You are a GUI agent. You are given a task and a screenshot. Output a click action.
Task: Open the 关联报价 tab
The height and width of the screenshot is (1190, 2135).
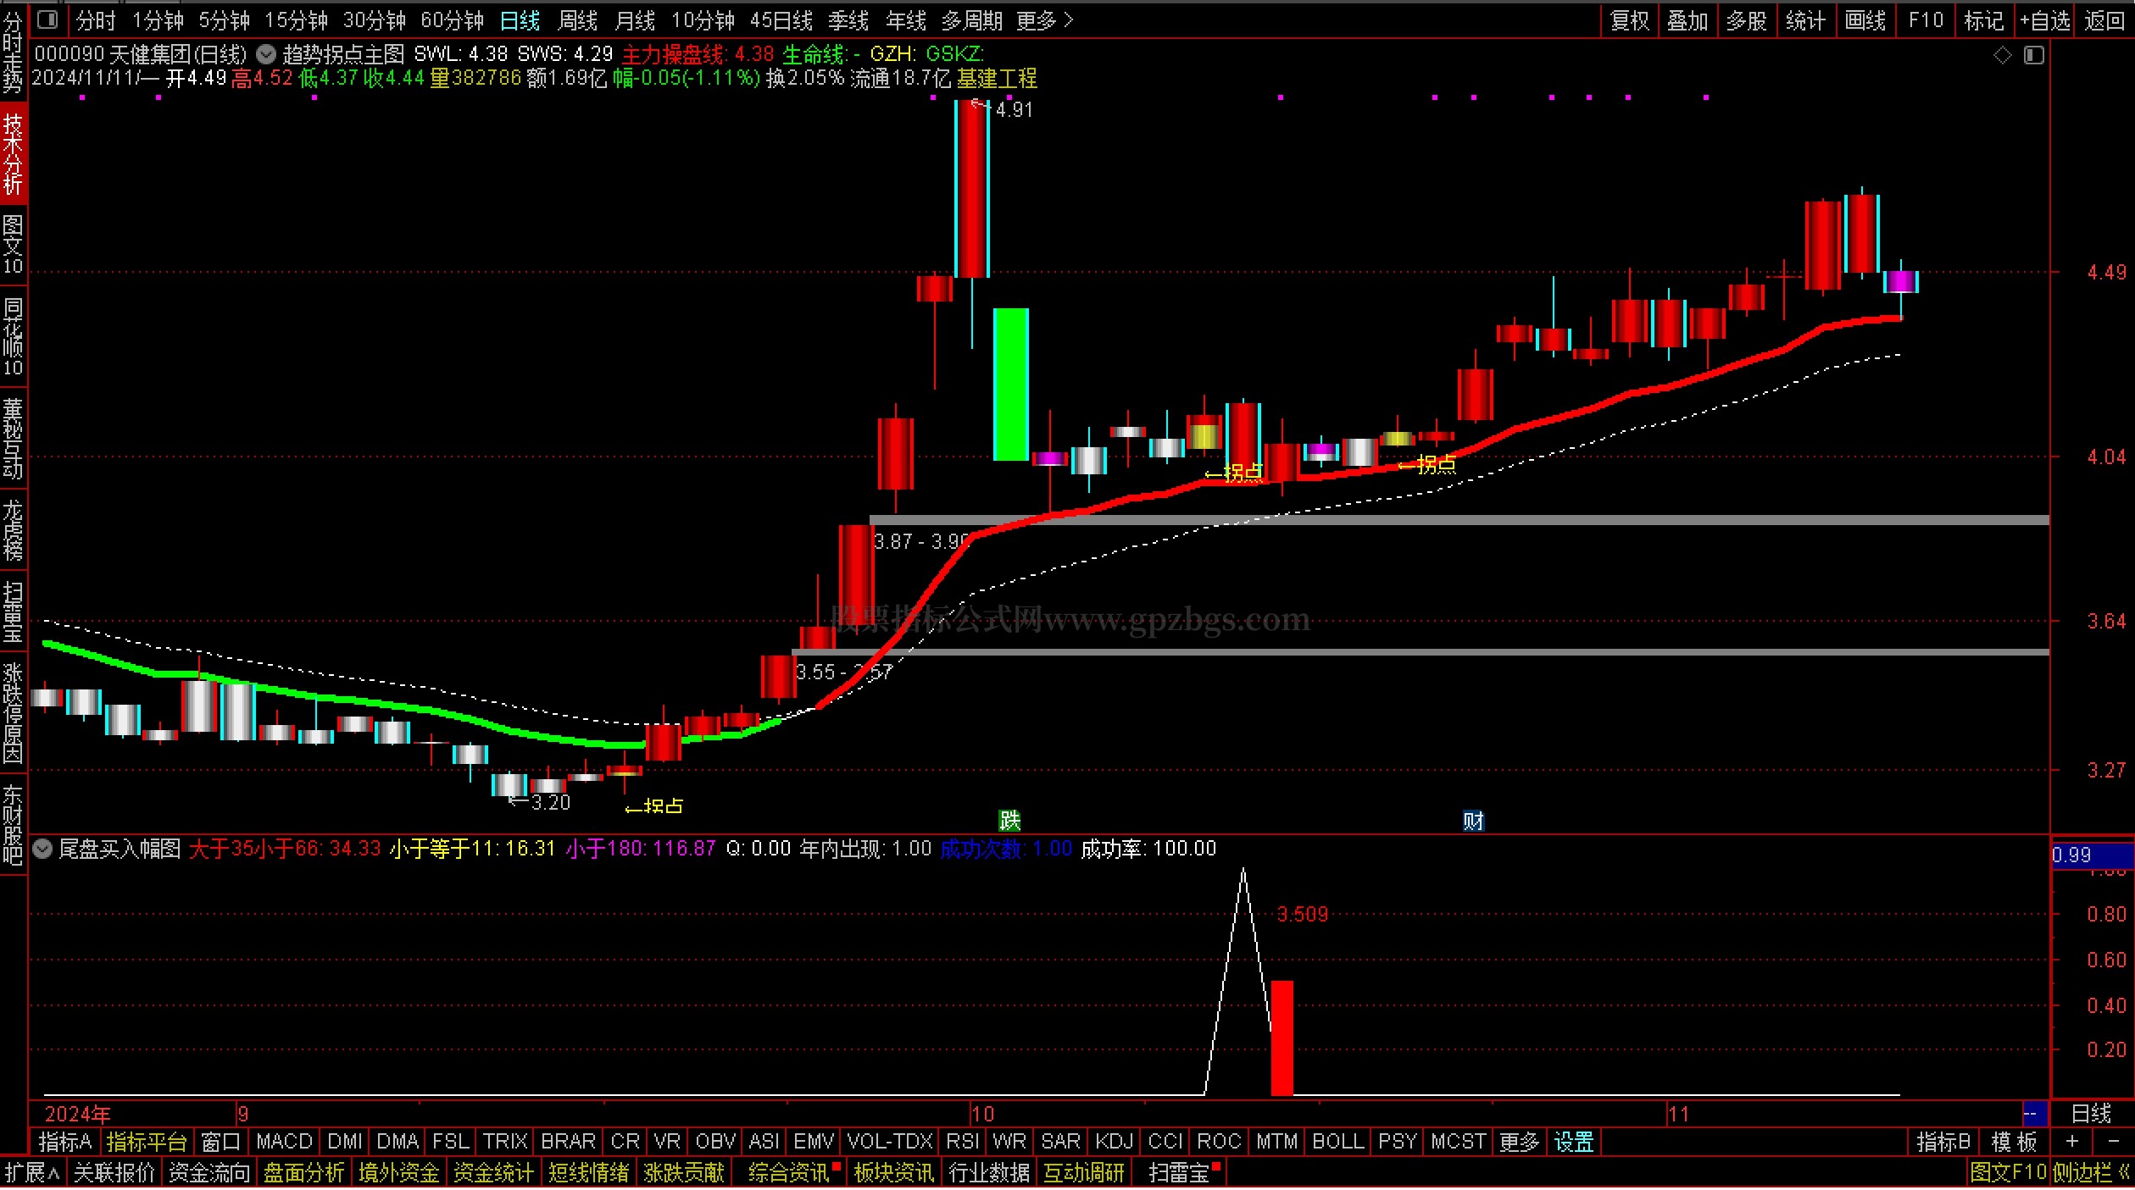114,1173
